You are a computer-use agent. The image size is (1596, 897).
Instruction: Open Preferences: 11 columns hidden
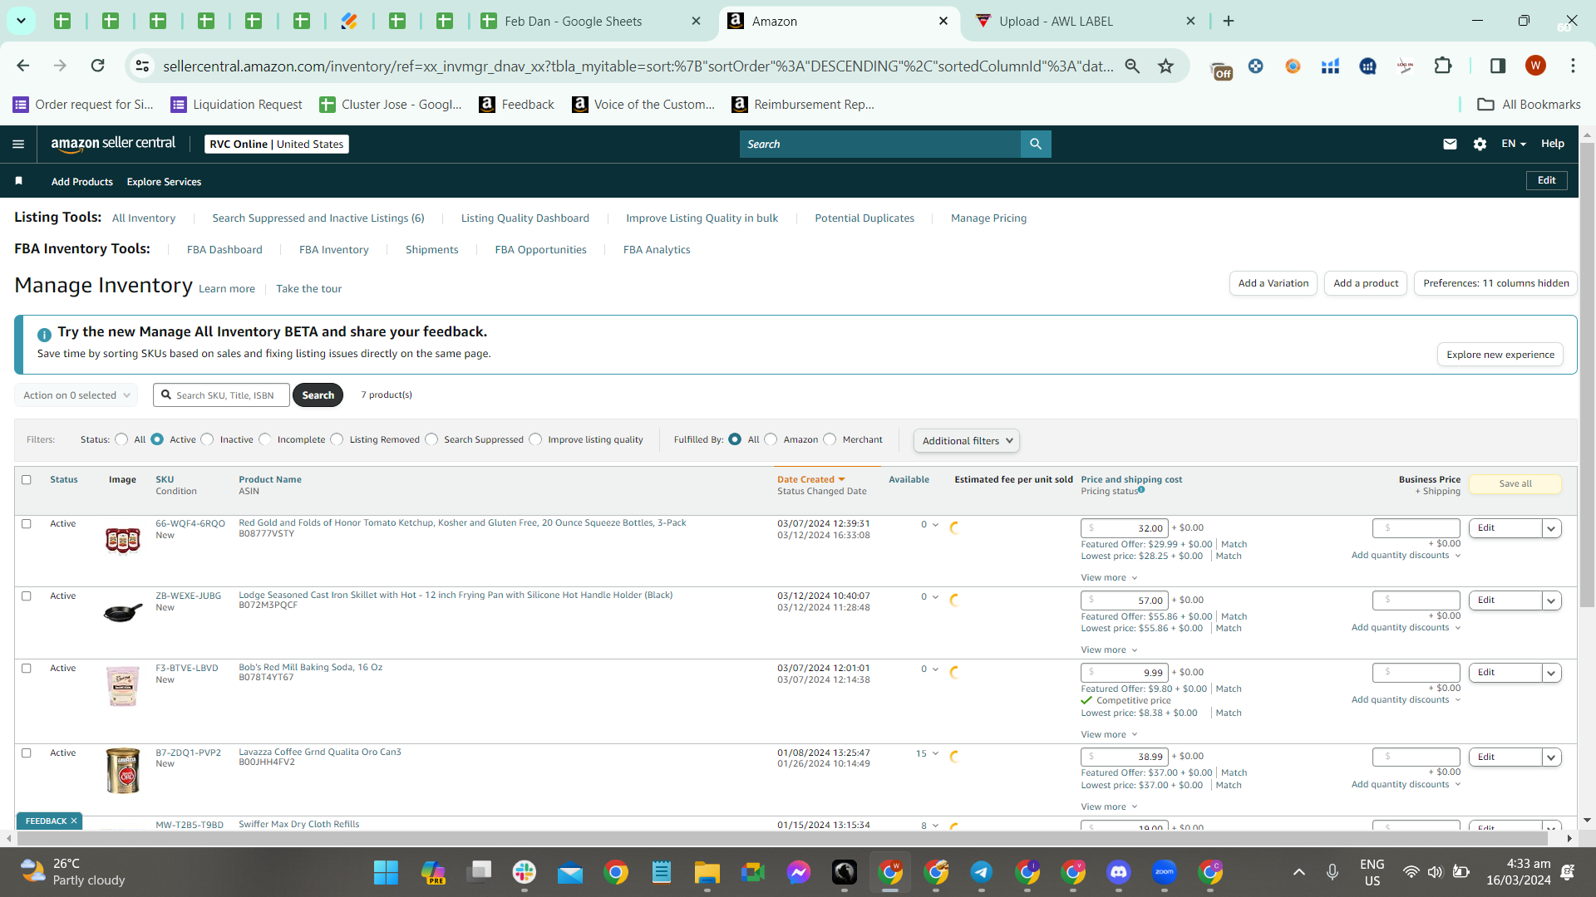point(1496,283)
